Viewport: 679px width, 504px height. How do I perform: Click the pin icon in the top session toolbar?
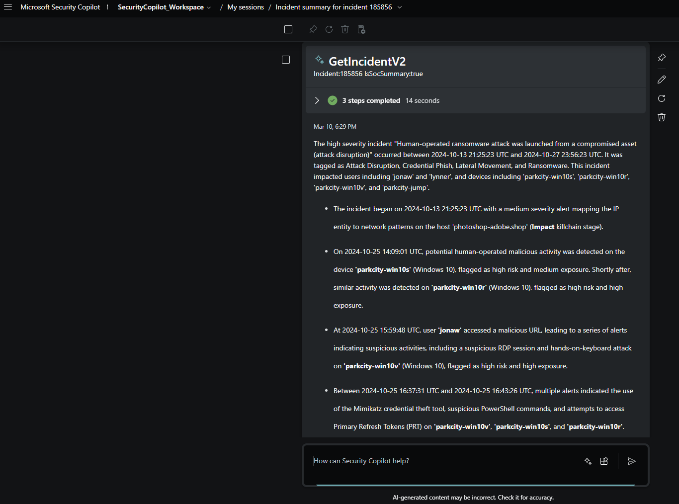tap(313, 29)
